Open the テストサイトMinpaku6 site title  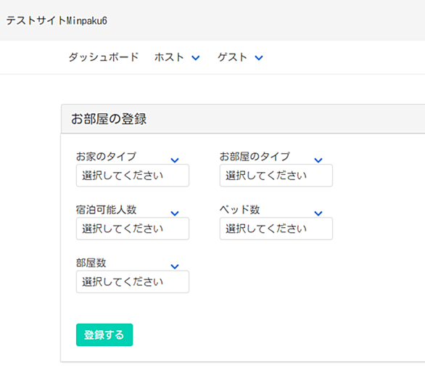click(57, 20)
